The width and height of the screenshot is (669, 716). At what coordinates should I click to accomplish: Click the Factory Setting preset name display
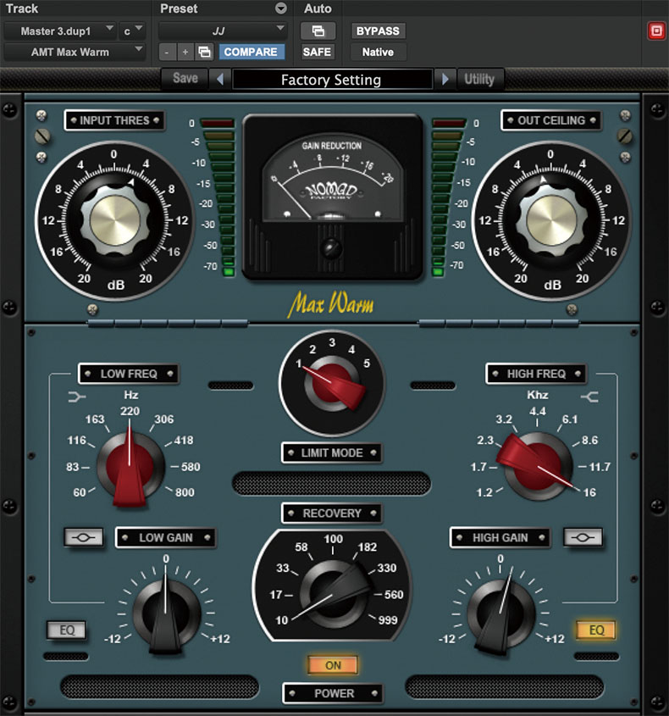coord(332,80)
